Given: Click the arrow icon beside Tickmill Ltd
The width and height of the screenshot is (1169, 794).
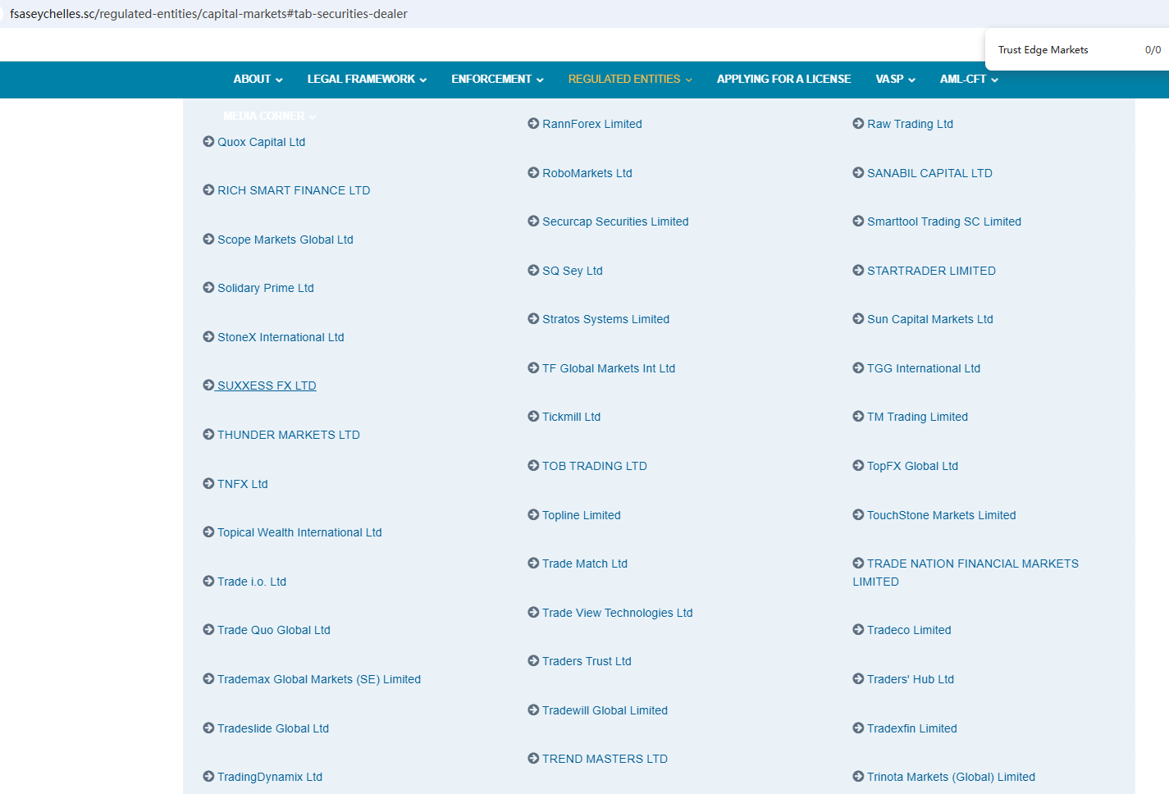Looking at the screenshot, I should pos(533,417).
